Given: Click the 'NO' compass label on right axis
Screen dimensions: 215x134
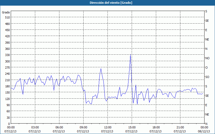Looking at the screenshot, I should click(207, 58).
